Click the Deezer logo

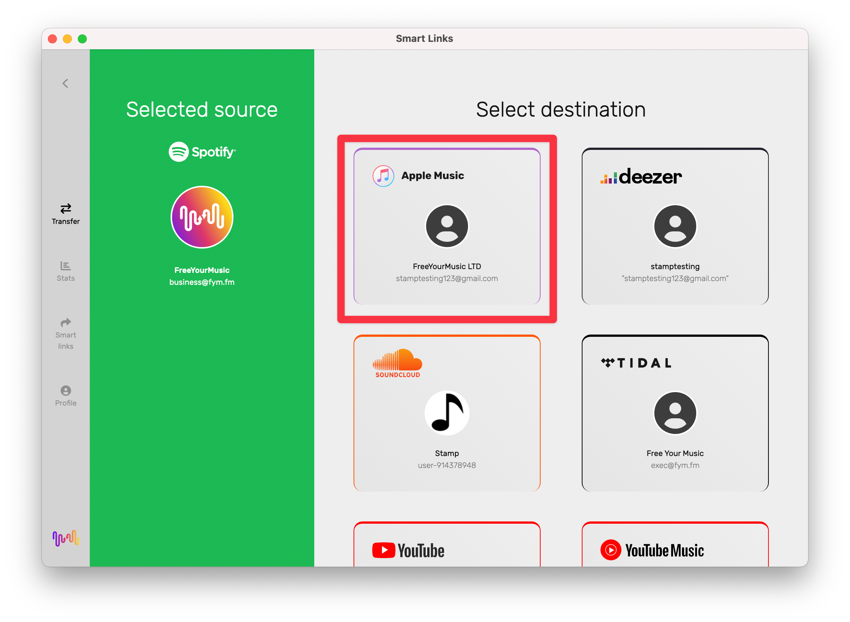641,176
